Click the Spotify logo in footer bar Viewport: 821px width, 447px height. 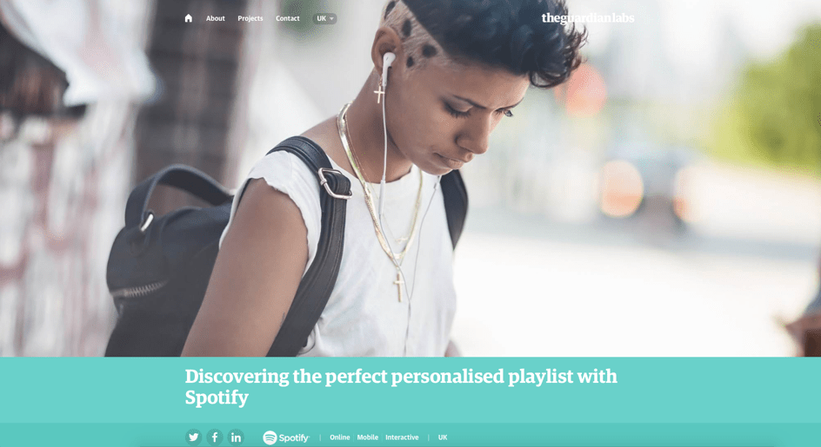(x=286, y=437)
